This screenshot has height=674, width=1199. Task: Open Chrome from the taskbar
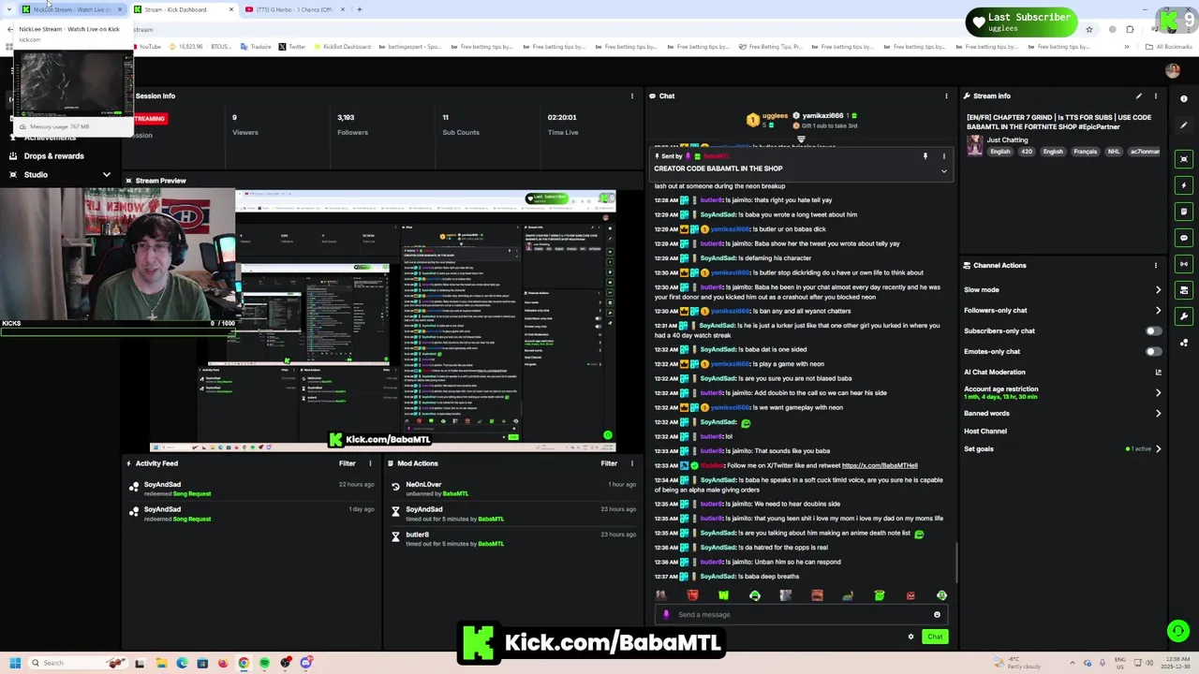pos(244,663)
